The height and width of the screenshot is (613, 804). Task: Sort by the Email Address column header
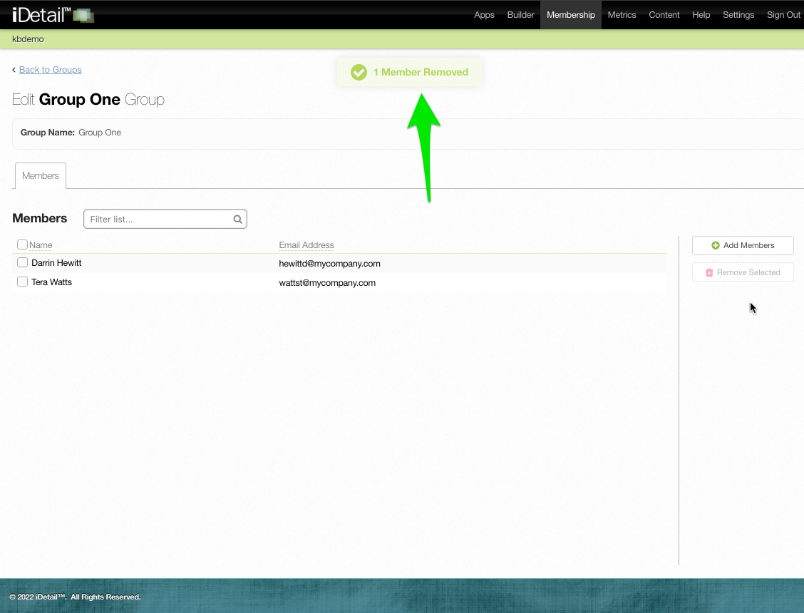pos(306,245)
